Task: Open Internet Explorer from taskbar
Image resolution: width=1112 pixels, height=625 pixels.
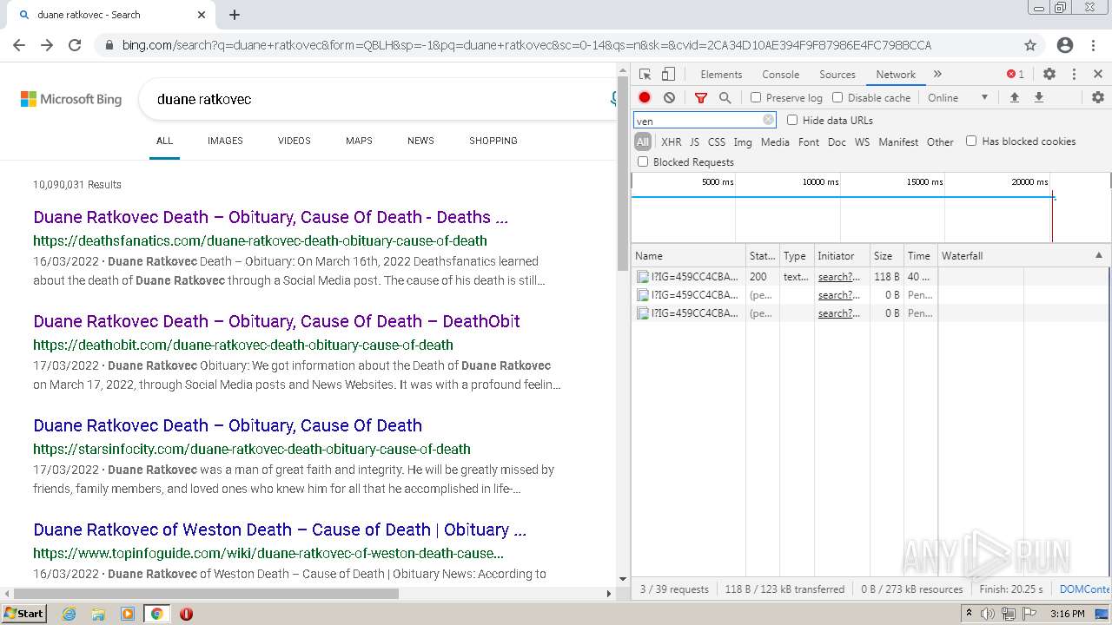Action: (x=69, y=614)
